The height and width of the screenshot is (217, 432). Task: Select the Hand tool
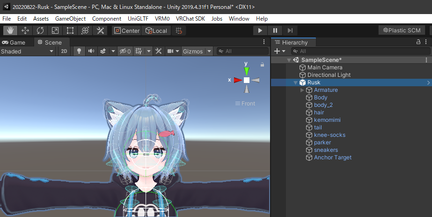10,30
